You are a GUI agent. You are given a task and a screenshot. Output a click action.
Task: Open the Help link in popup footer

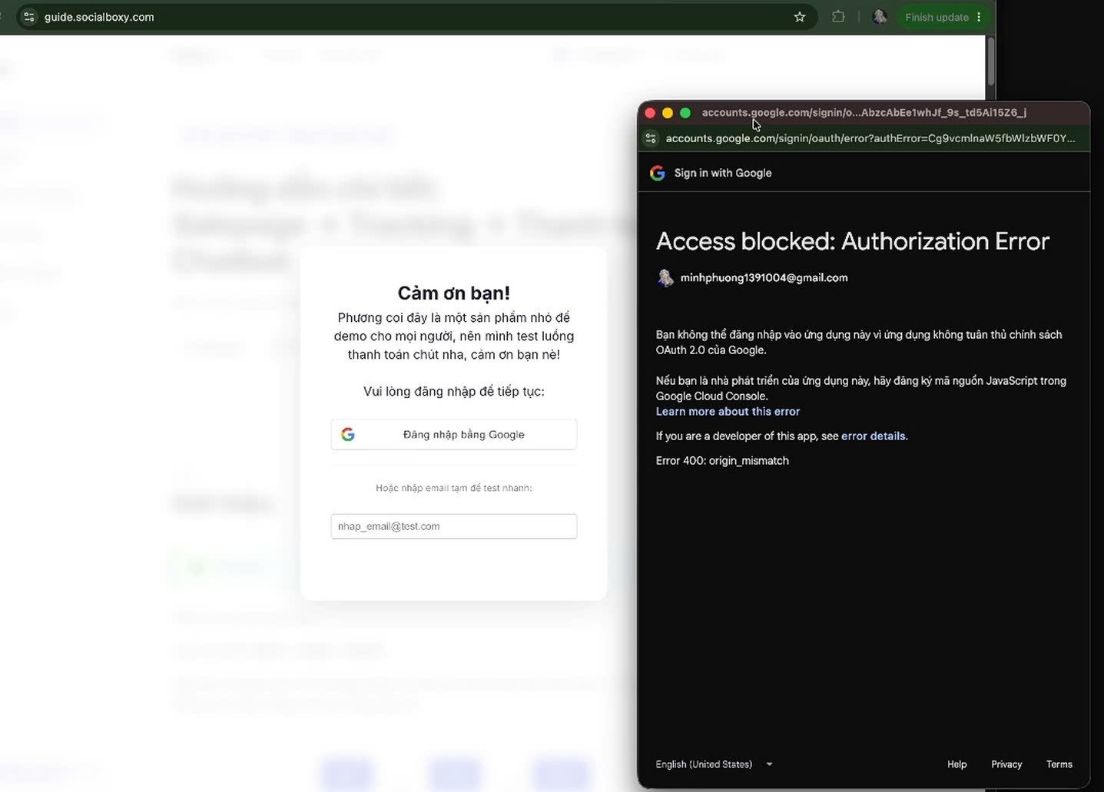click(x=956, y=764)
